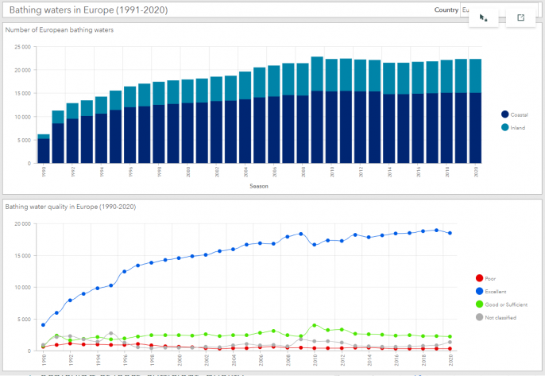Toggle Poor series in quality legend
545x376 pixels.
click(495, 277)
